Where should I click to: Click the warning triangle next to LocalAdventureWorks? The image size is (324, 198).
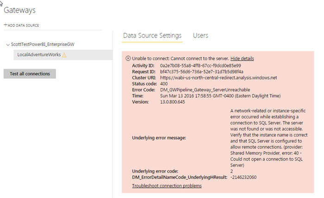[x=64, y=55]
